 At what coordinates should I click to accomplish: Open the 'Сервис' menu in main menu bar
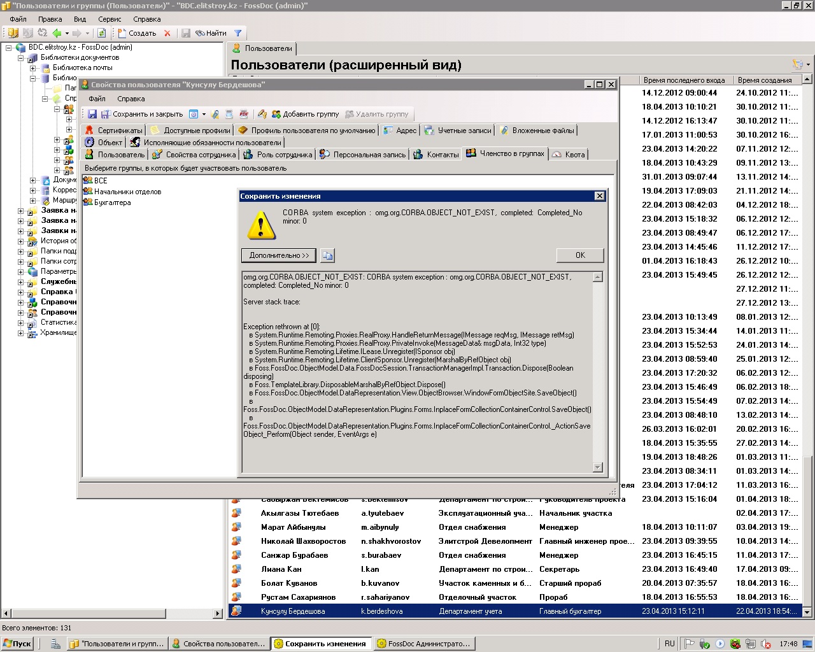click(110, 19)
